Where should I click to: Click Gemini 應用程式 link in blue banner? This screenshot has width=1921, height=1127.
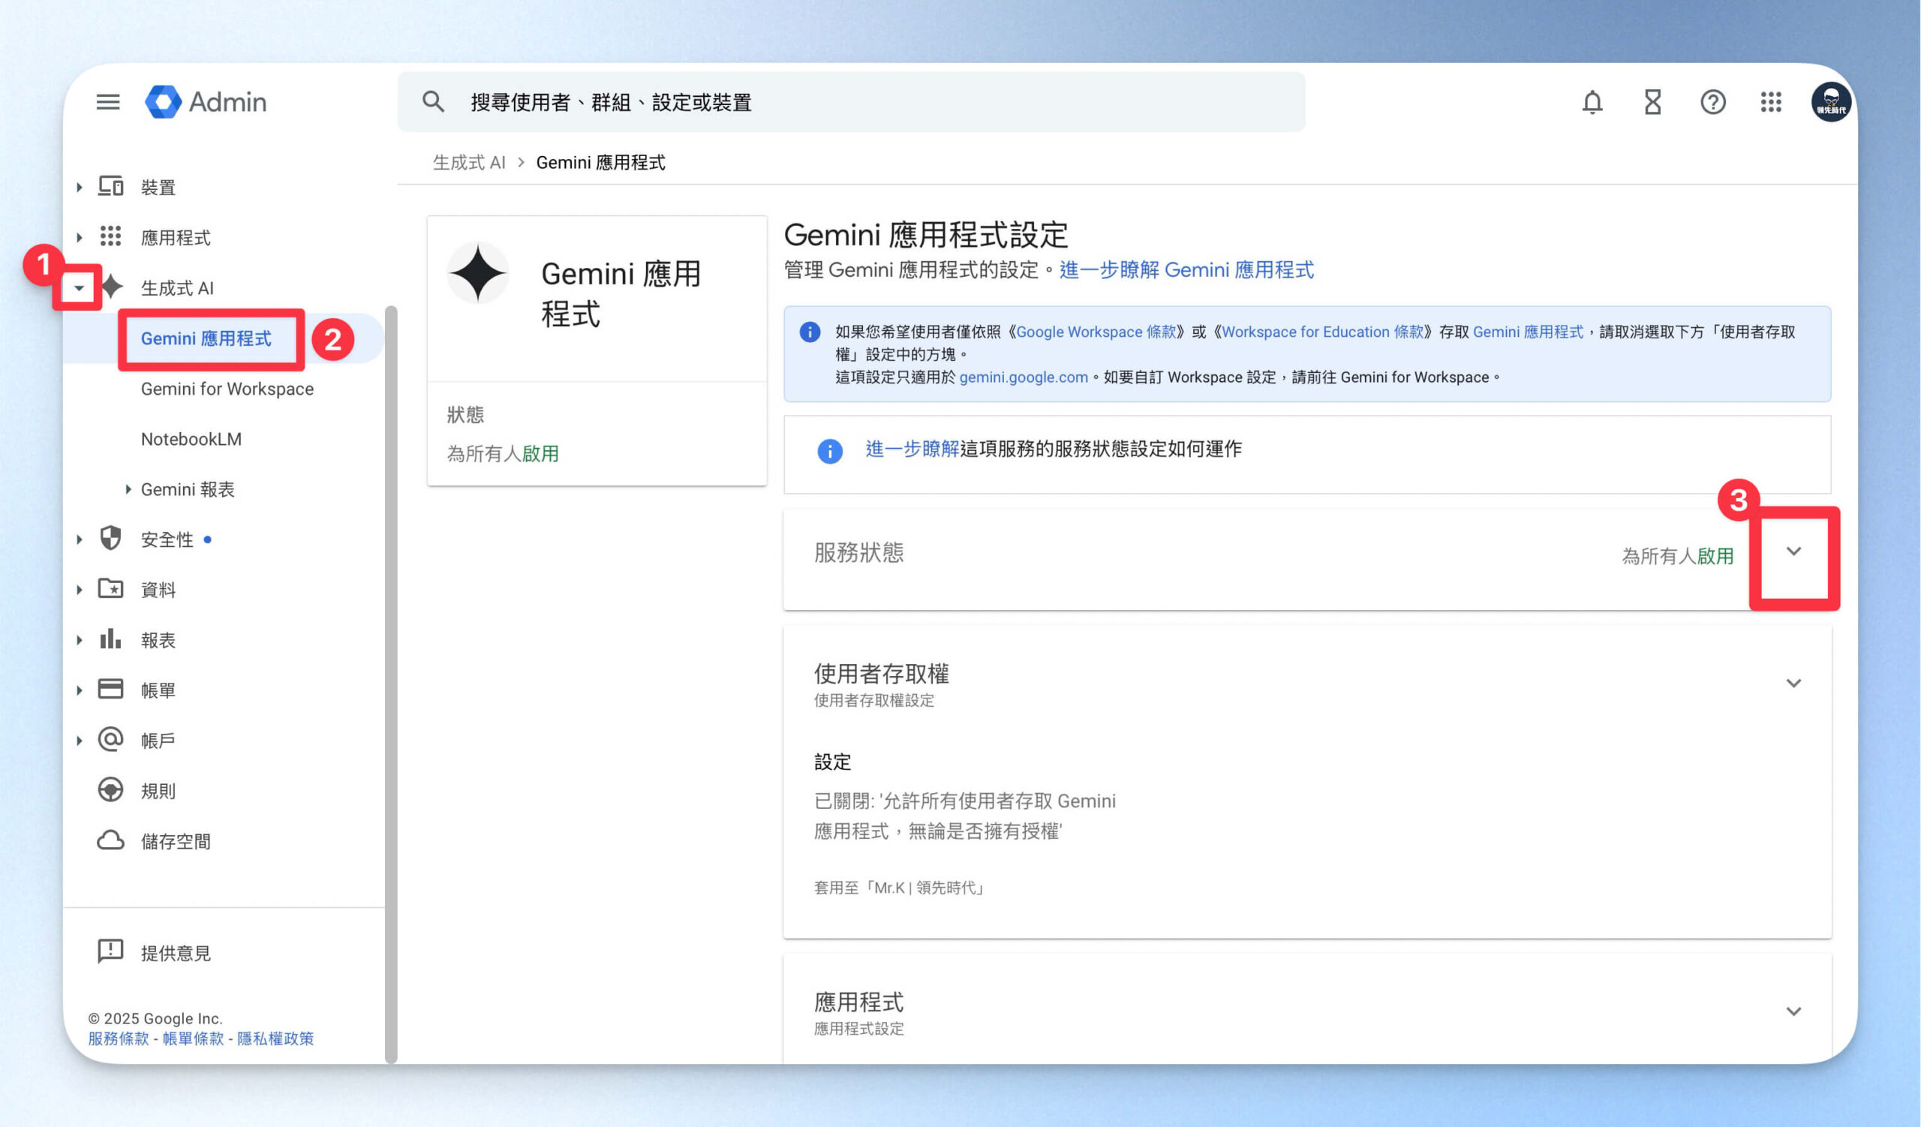(x=1528, y=332)
